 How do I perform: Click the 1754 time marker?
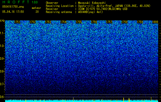tap(63, 22)
